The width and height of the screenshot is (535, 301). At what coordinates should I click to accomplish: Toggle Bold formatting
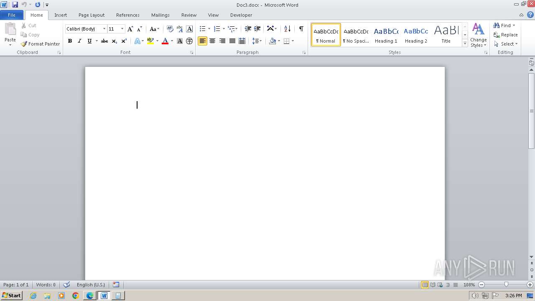coord(70,41)
